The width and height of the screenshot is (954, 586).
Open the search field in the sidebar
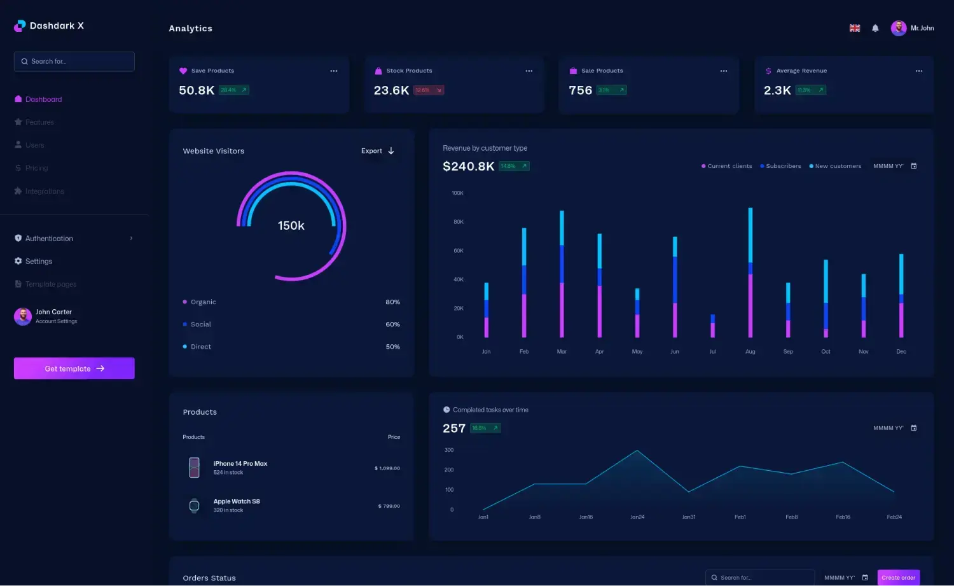[x=74, y=61]
